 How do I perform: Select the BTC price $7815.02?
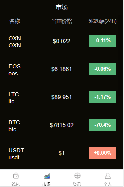pyautogui.click(x=62, y=125)
